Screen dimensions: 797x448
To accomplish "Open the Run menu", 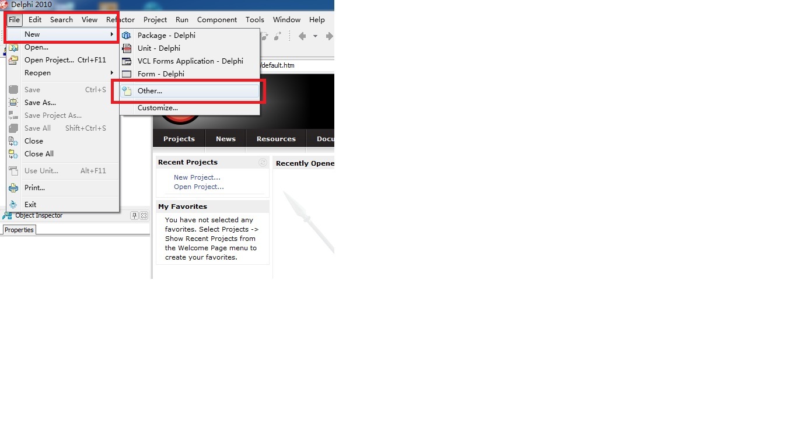I will 182,19.
